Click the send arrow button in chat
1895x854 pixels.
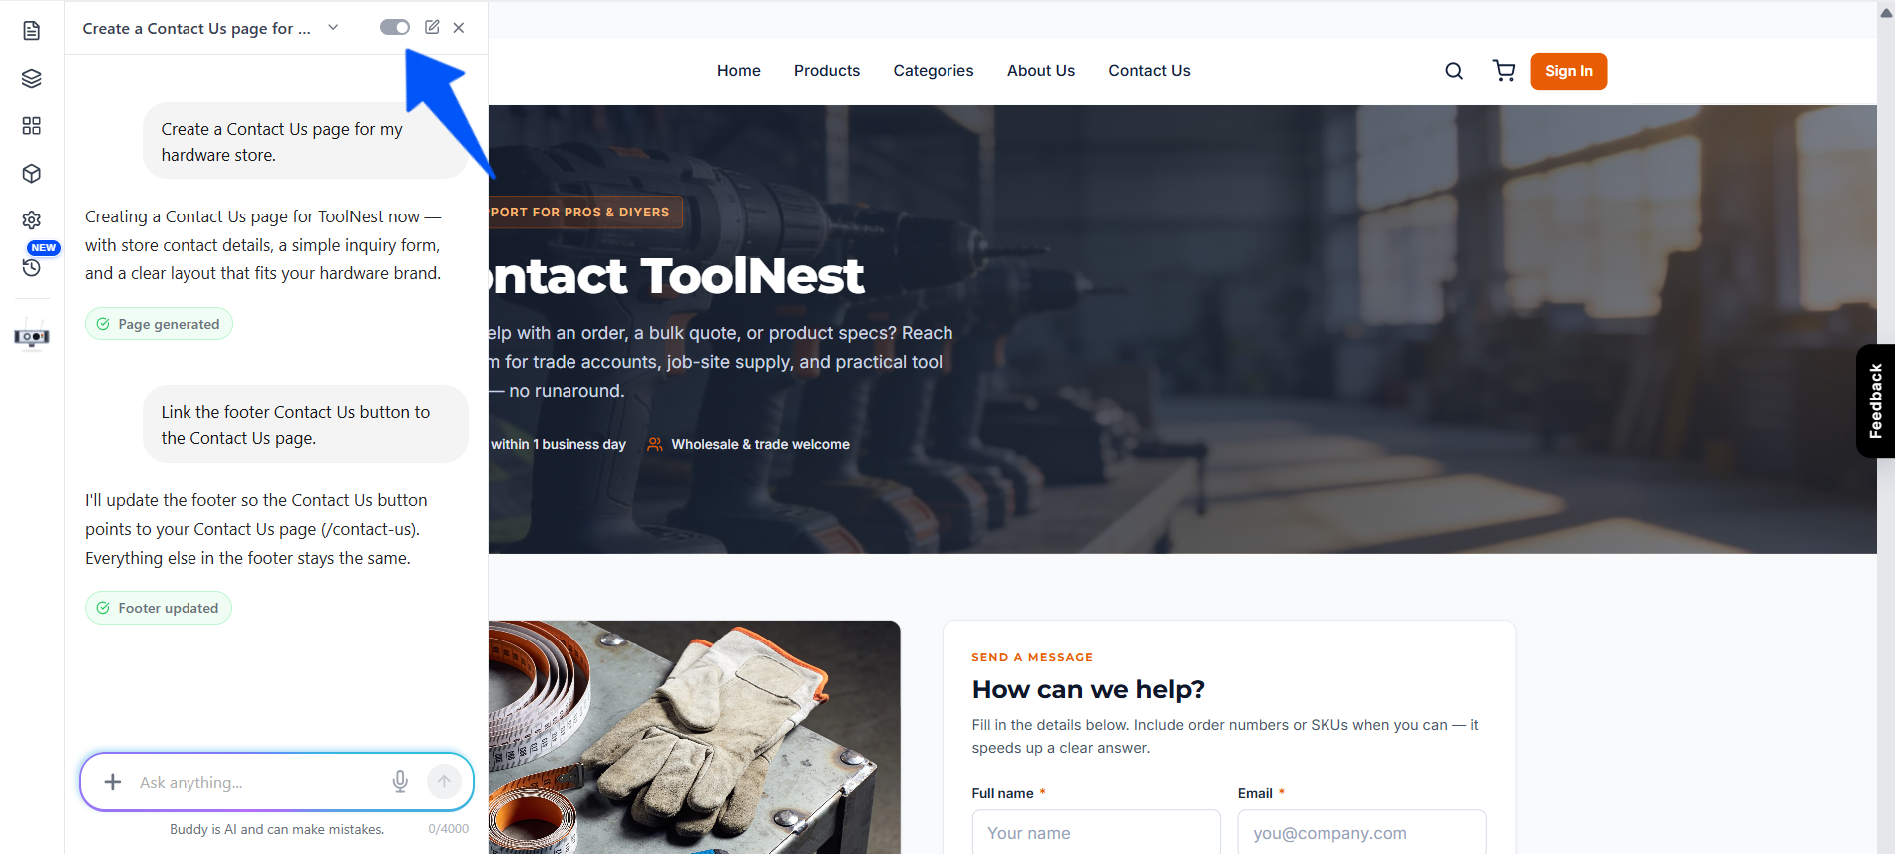tap(444, 782)
